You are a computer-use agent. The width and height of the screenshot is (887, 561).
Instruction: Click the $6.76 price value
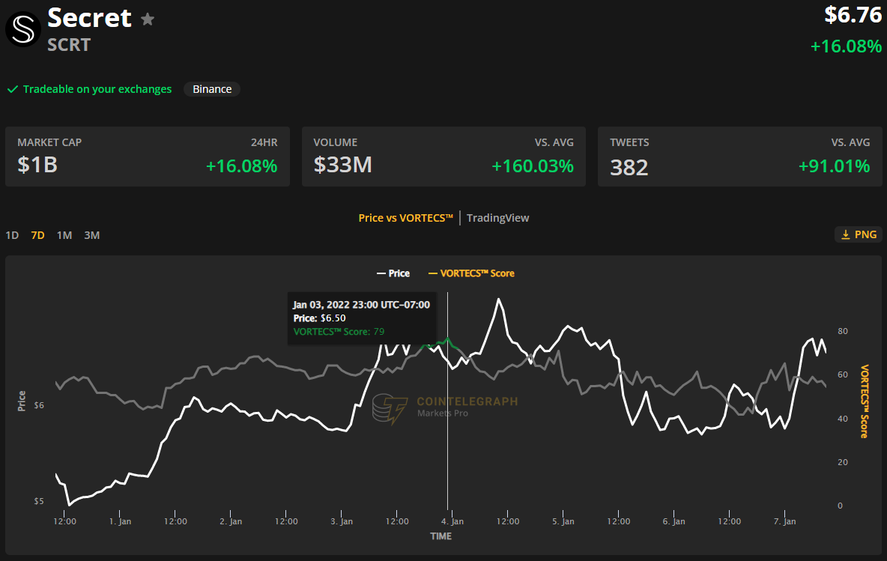pyautogui.click(x=853, y=15)
